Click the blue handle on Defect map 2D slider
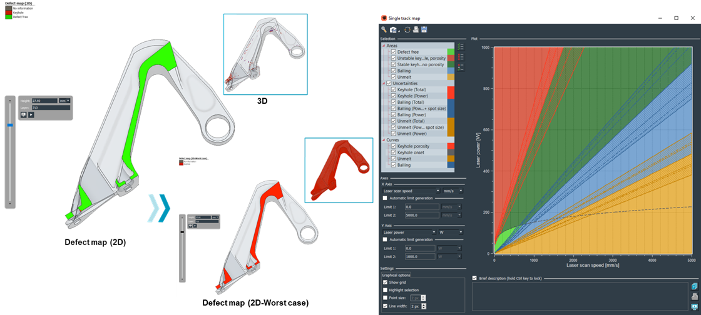Image resolution: width=701 pixels, height=315 pixels. coord(10,126)
